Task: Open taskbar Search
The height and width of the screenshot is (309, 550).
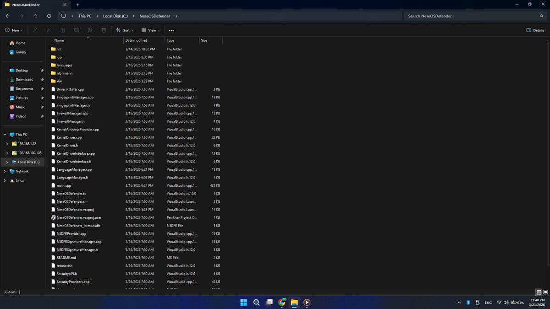Action: (x=257, y=302)
